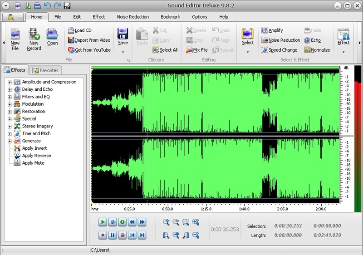Jump to end with skip-forward button

tap(142, 235)
